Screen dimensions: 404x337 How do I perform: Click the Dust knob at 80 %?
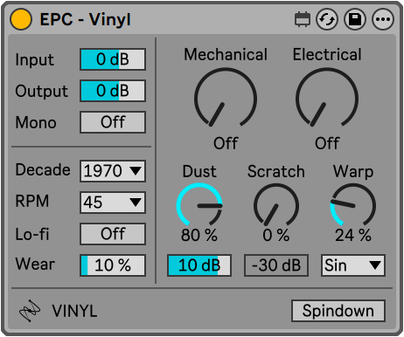[x=199, y=205]
